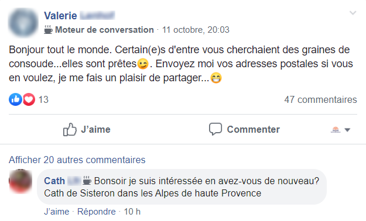Like the post with the J'aime button
Image resolution: width=366 pixels, height=221 pixels.
pos(87,129)
